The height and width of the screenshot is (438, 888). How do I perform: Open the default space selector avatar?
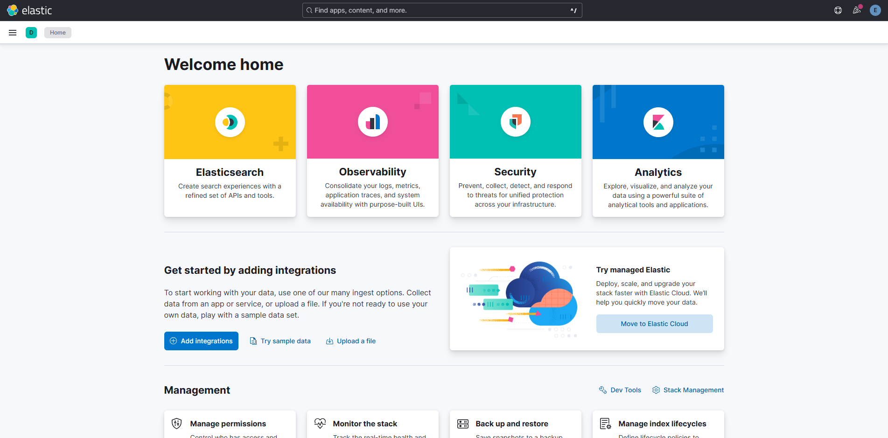[x=31, y=33]
